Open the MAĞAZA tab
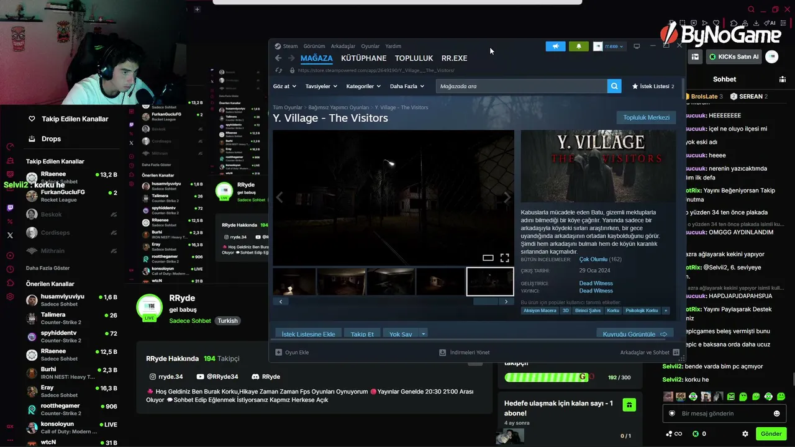This screenshot has height=447, width=795. pyautogui.click(x=317, y=58)
